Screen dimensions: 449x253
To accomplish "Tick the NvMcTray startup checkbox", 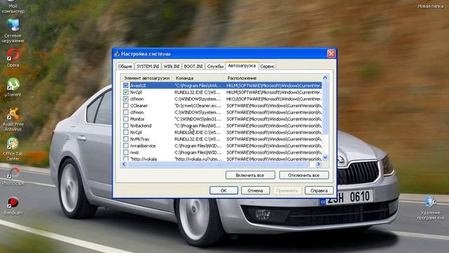I will [x=126, y=139].
